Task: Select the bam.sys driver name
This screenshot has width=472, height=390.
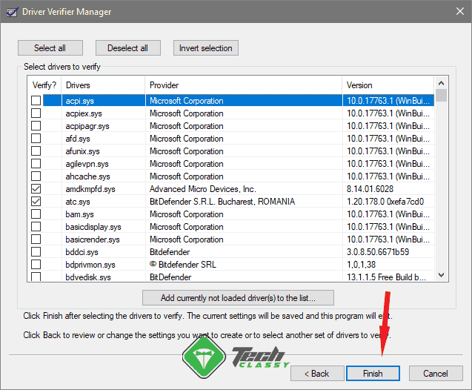Action: coord(79,214)
